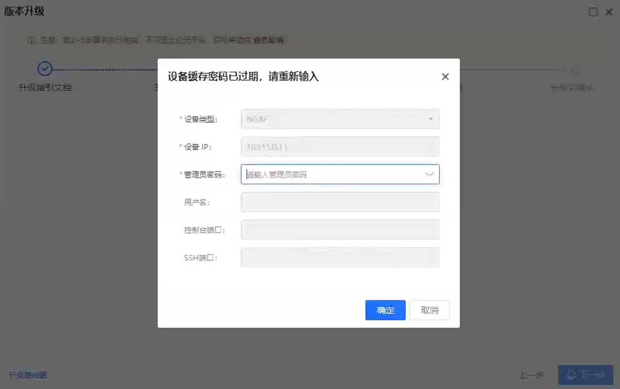Viewport: 620px width, 389px height.
Task: Click the SSH port (SSH端口) field
Action: coord(340,258)
